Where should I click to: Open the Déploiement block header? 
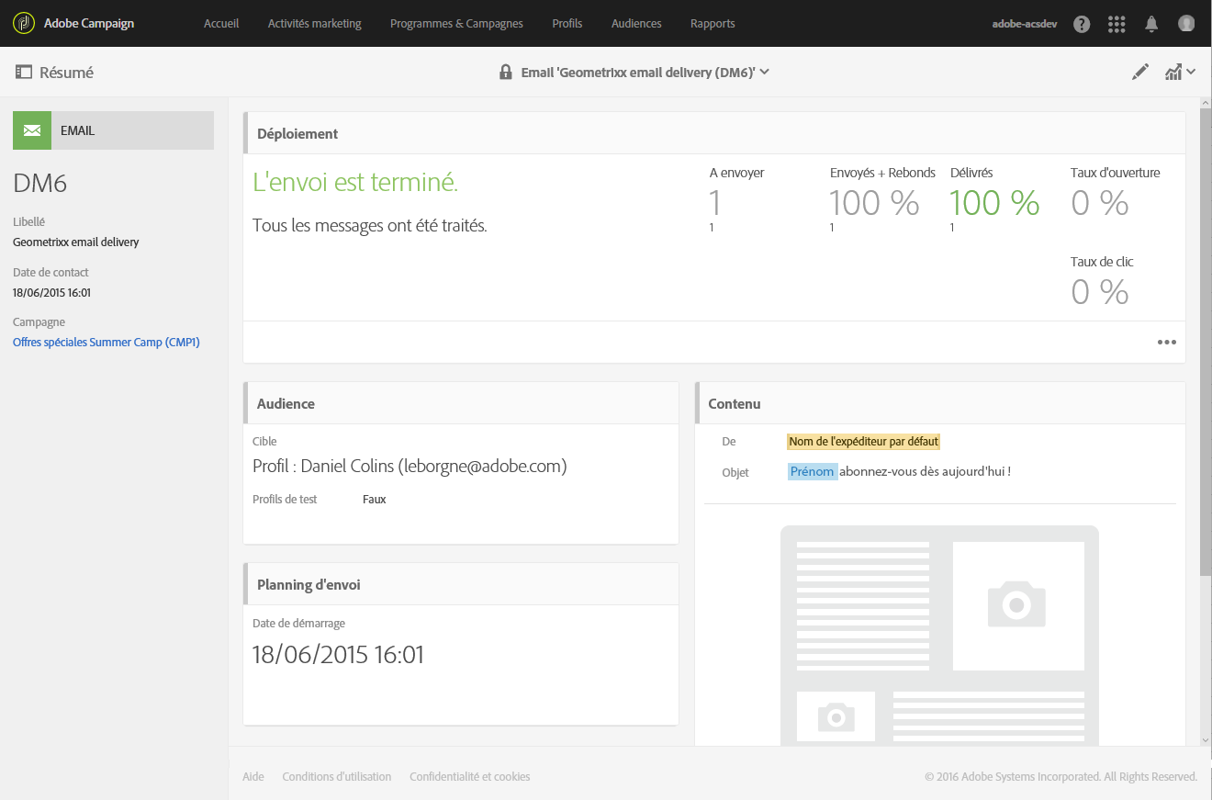click(x=714, y=133)
